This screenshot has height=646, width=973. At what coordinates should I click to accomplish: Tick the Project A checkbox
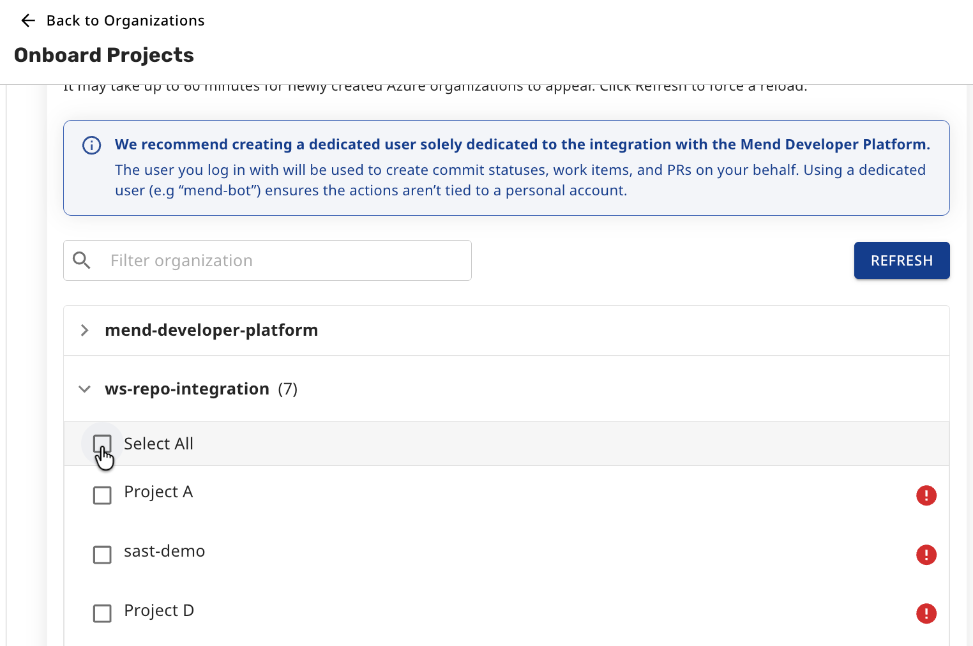[x=102, y=495]
